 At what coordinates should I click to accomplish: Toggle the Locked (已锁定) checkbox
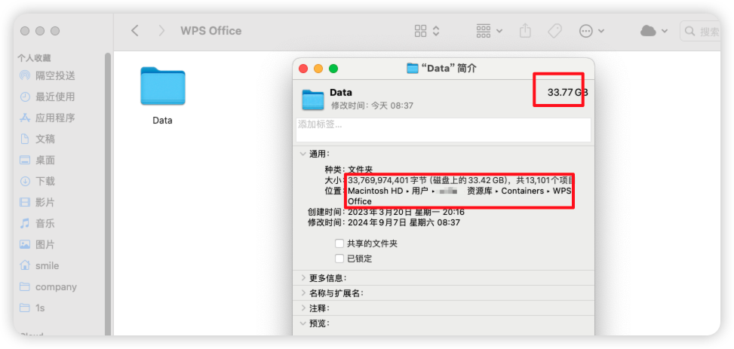pos(339,259)
